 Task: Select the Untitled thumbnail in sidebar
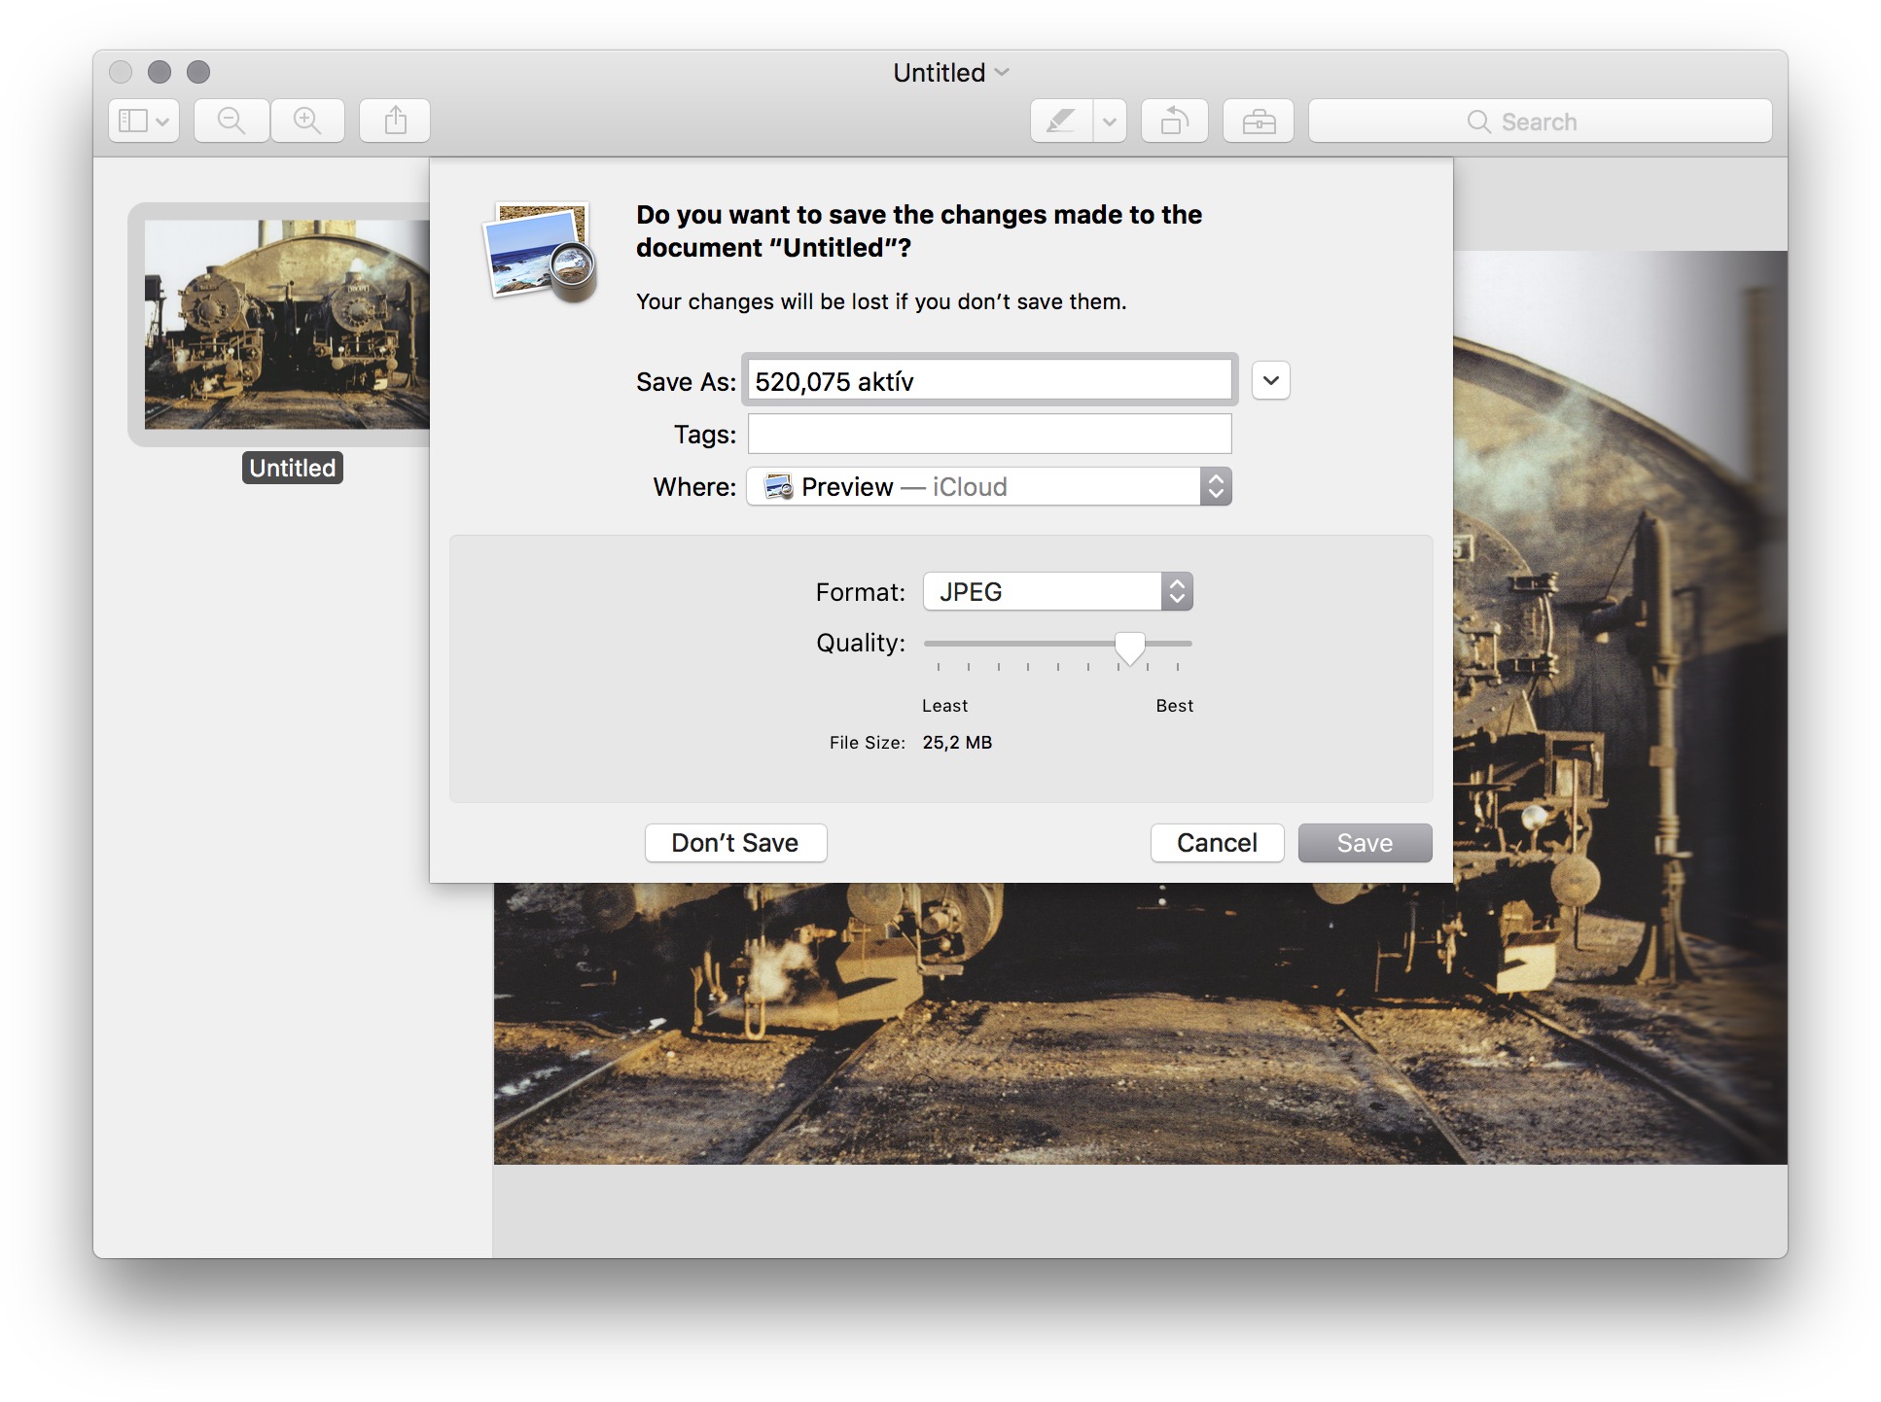(x=287, y=324)
